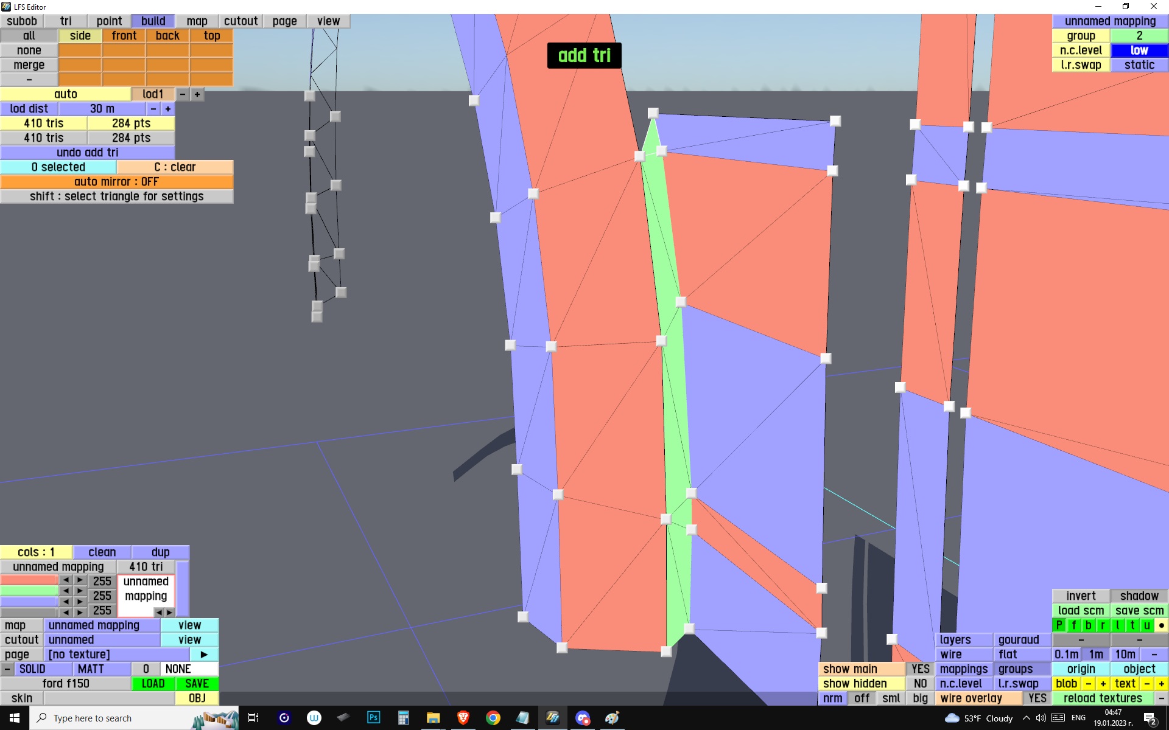Toggle wire overlay YES value
The height and width of the screenshot is (730, 1169).
tap(1037, 698)
